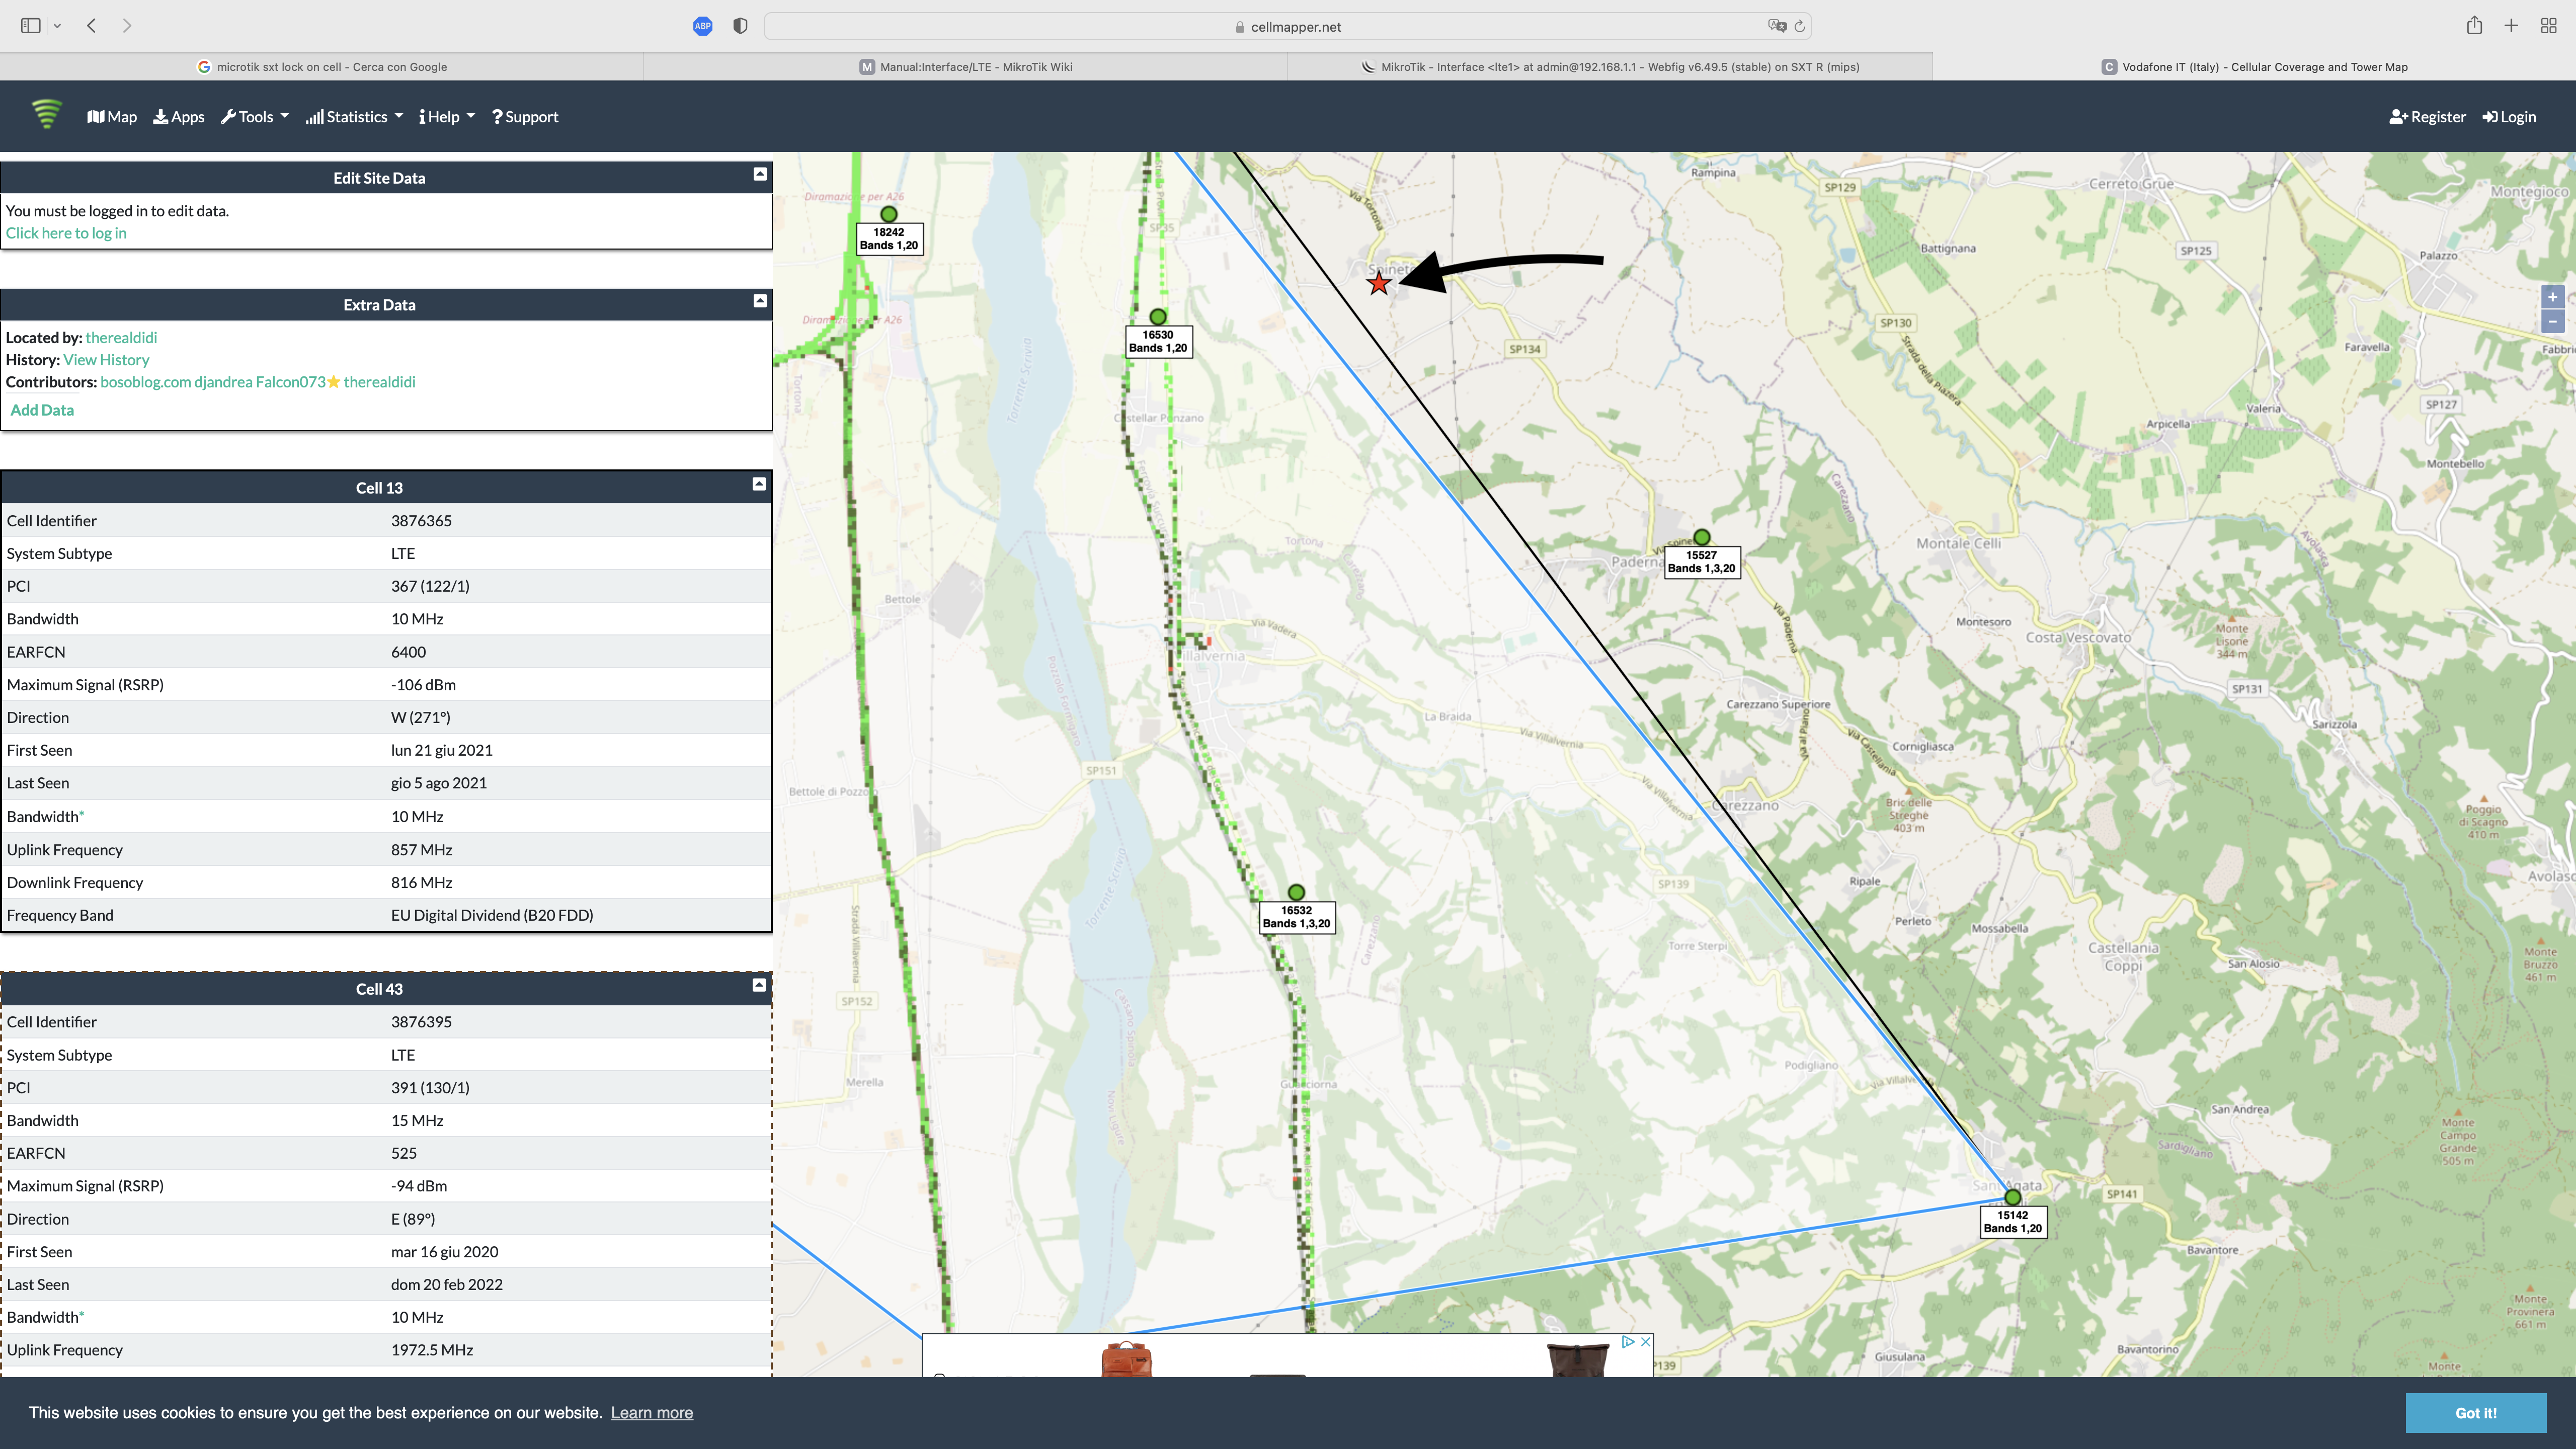The image size is (2576, 1449).
Task: Select the green tower marker 15142
Action: click(x=2013, y=1197)
